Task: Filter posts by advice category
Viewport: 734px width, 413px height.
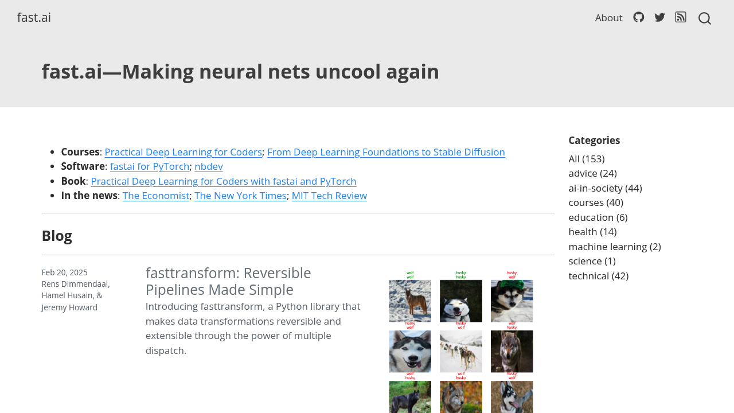Action: [592, 173]
